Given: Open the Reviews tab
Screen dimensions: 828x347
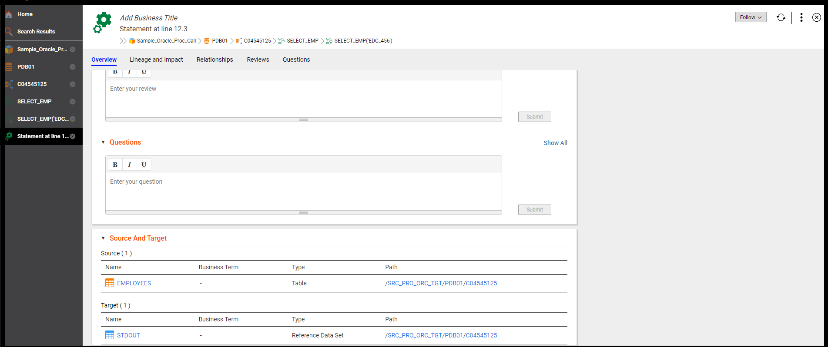Looking at the screenshot, I should [x=258, y=59].
